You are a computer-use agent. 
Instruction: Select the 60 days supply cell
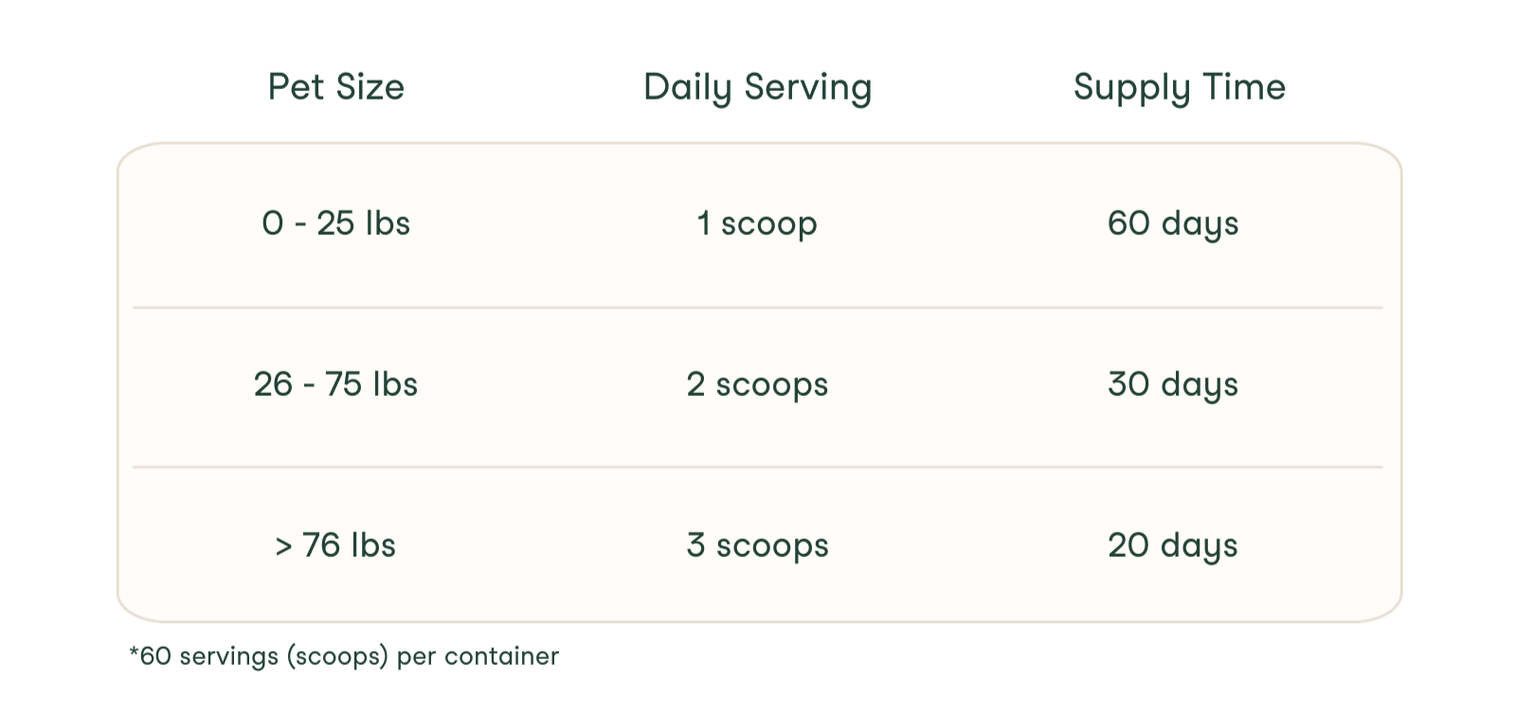[1173, 223]
